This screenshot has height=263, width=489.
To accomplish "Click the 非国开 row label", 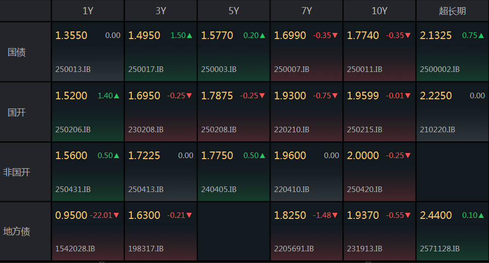I will pyautogui.click(x=17, y=172).
